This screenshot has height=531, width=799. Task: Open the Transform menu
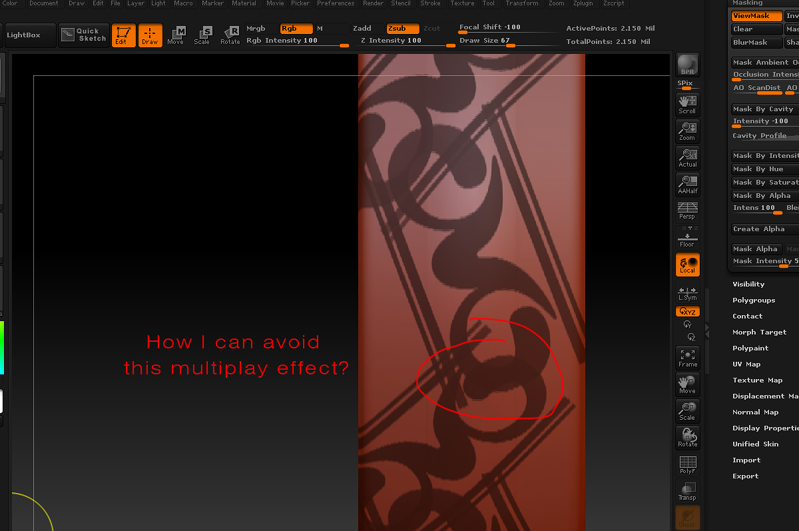[x=522, y=3]
